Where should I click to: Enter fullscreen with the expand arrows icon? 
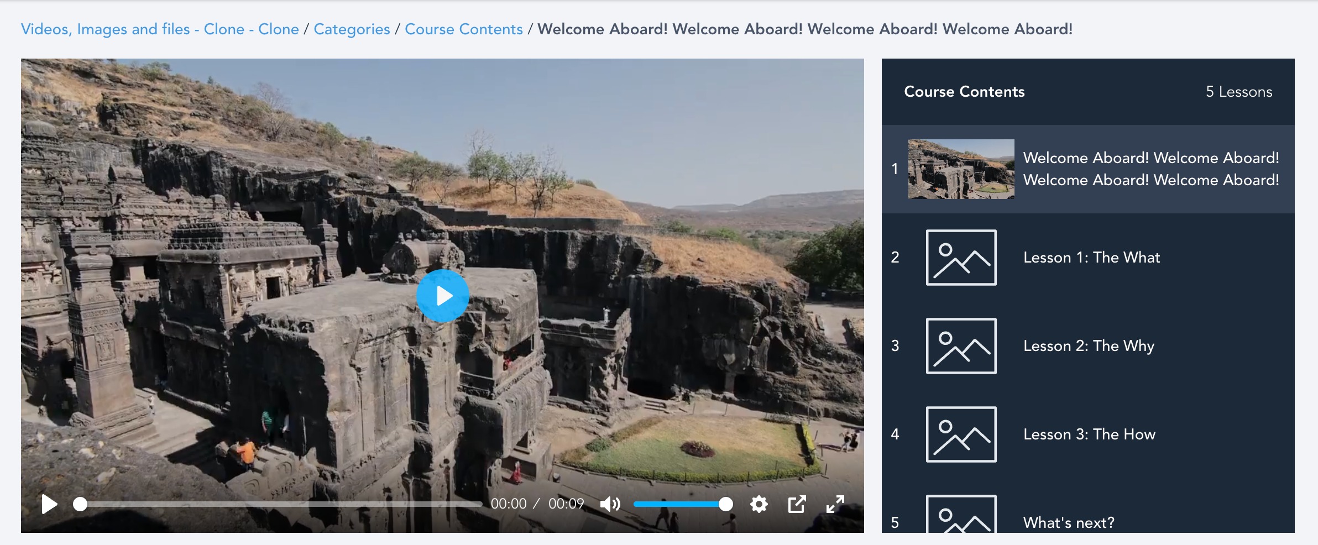point(835,504)
